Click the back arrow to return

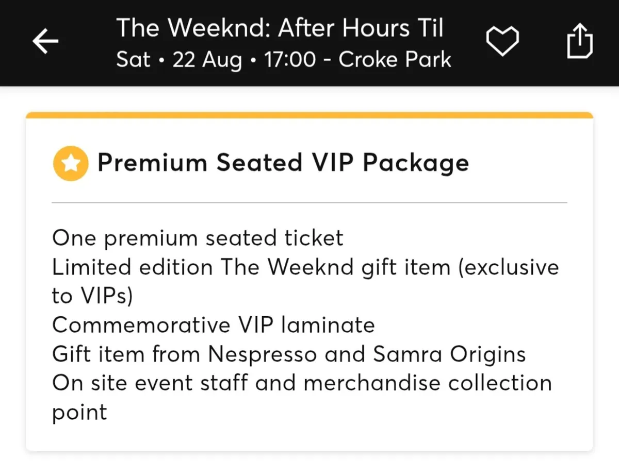45,41
